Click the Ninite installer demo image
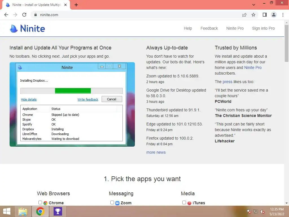This screenshot has height=217, width=289. (72, 105)
